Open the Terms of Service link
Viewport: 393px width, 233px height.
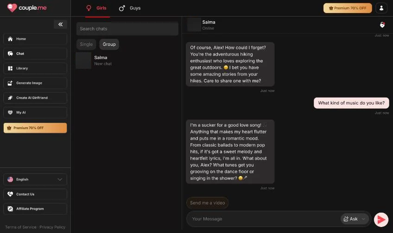point(21,227)
